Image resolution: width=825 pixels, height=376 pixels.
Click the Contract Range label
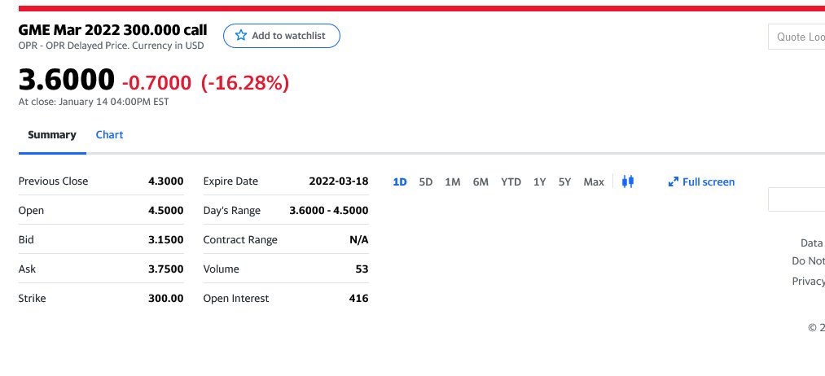pos(240,240)
